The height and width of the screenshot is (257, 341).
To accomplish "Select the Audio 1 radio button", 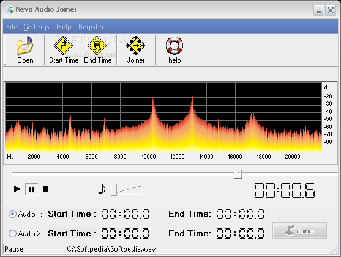I will point(12,214).
